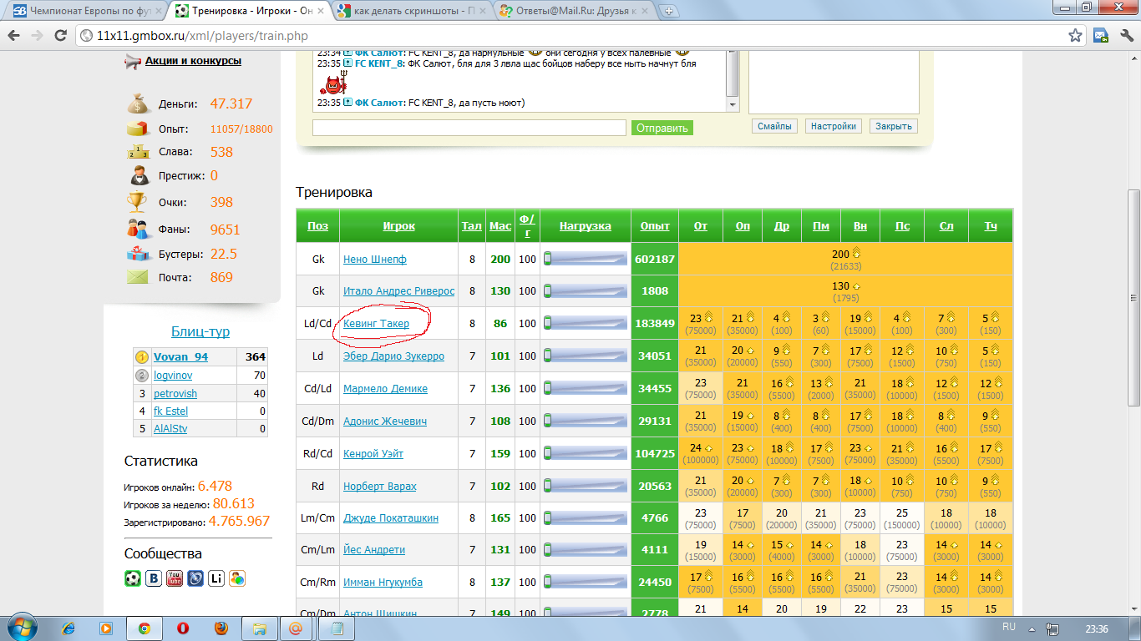
Task: Open player Кенрой Уэйт's profile link
Action: pos(373,454)
